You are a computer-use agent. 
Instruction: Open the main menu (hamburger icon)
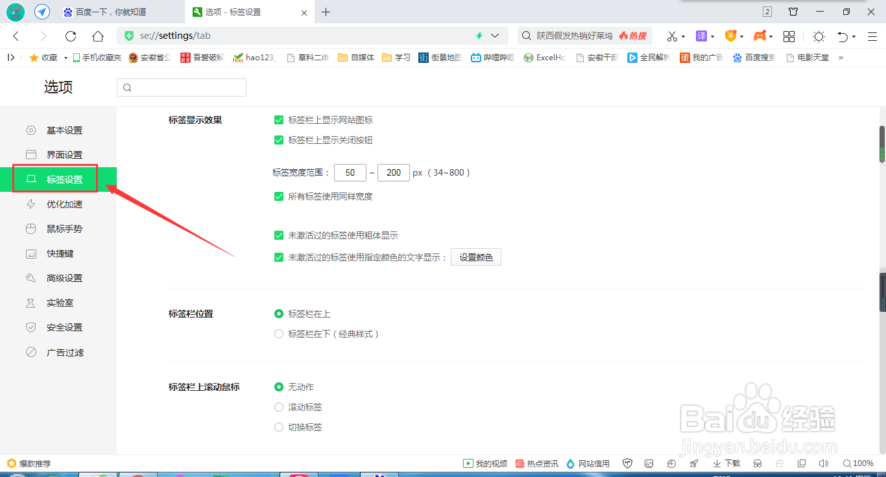[x=872, y=36]
